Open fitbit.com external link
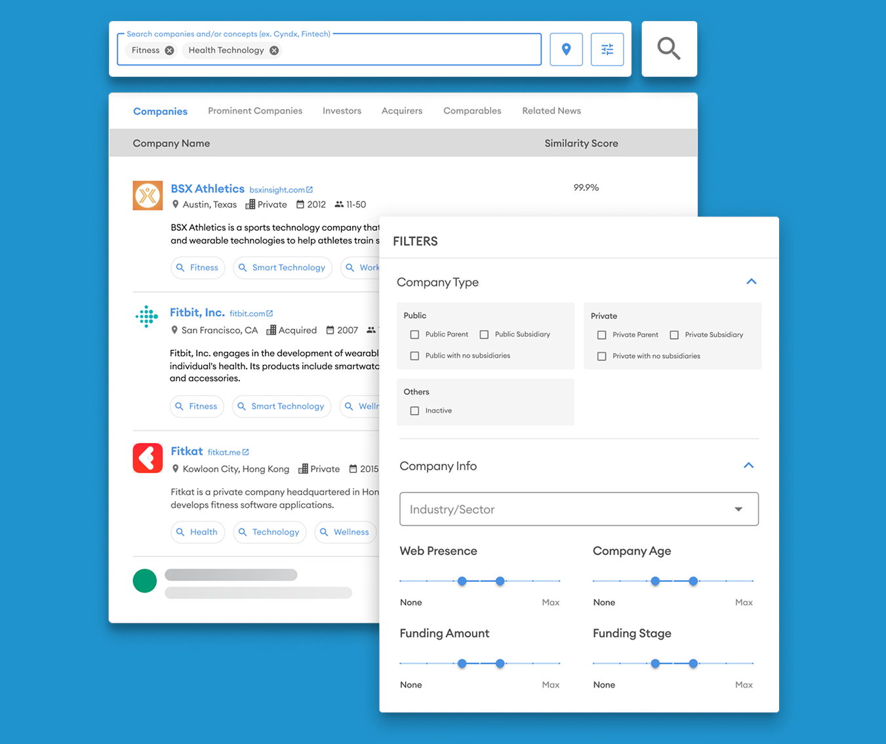Viewport: 886px width, 744px height. (251, 314)
